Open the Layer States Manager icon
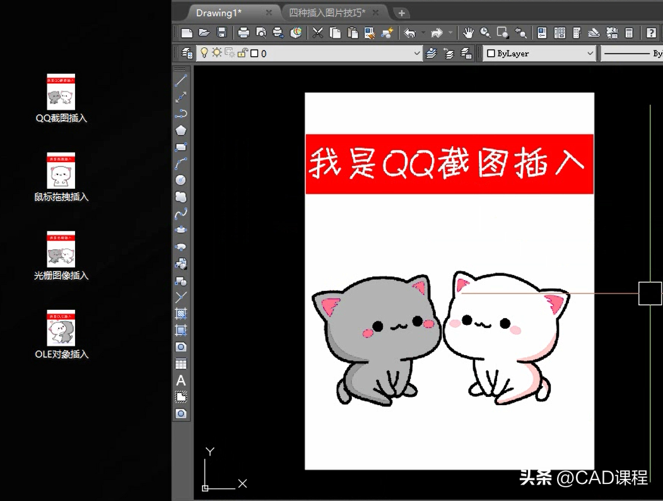Screen dimensions: 663x501 pyautogui.click(x=466, y=53)
